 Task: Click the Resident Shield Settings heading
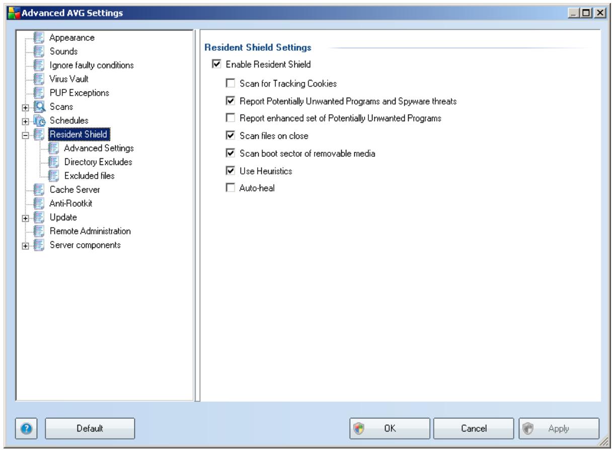(x=257, y=48)
